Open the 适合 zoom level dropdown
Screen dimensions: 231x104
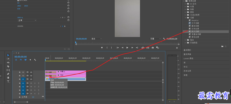[96, 39]
